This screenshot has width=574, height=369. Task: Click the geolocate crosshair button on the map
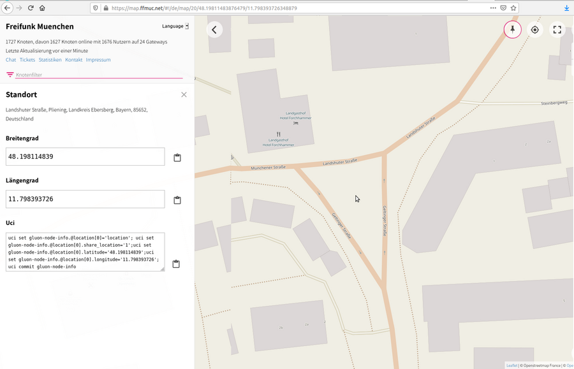click(x=535, y=29)
